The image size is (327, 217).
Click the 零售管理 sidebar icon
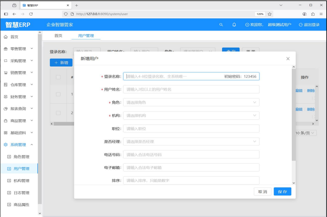[6, 49]
